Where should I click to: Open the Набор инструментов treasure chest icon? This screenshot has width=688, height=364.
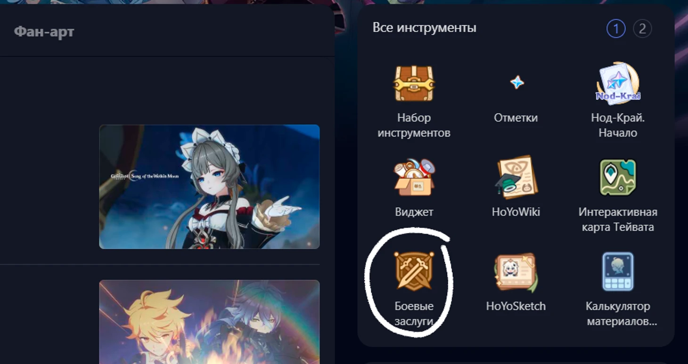[414, 84]
